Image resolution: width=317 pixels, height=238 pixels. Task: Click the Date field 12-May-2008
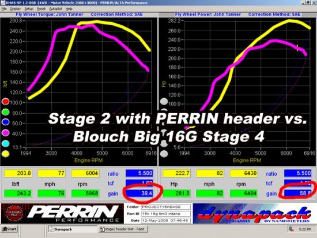coord(166,220)
